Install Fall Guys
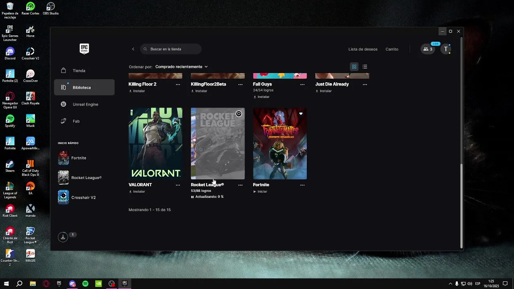514x289 pixels. [x=261, y=97]
